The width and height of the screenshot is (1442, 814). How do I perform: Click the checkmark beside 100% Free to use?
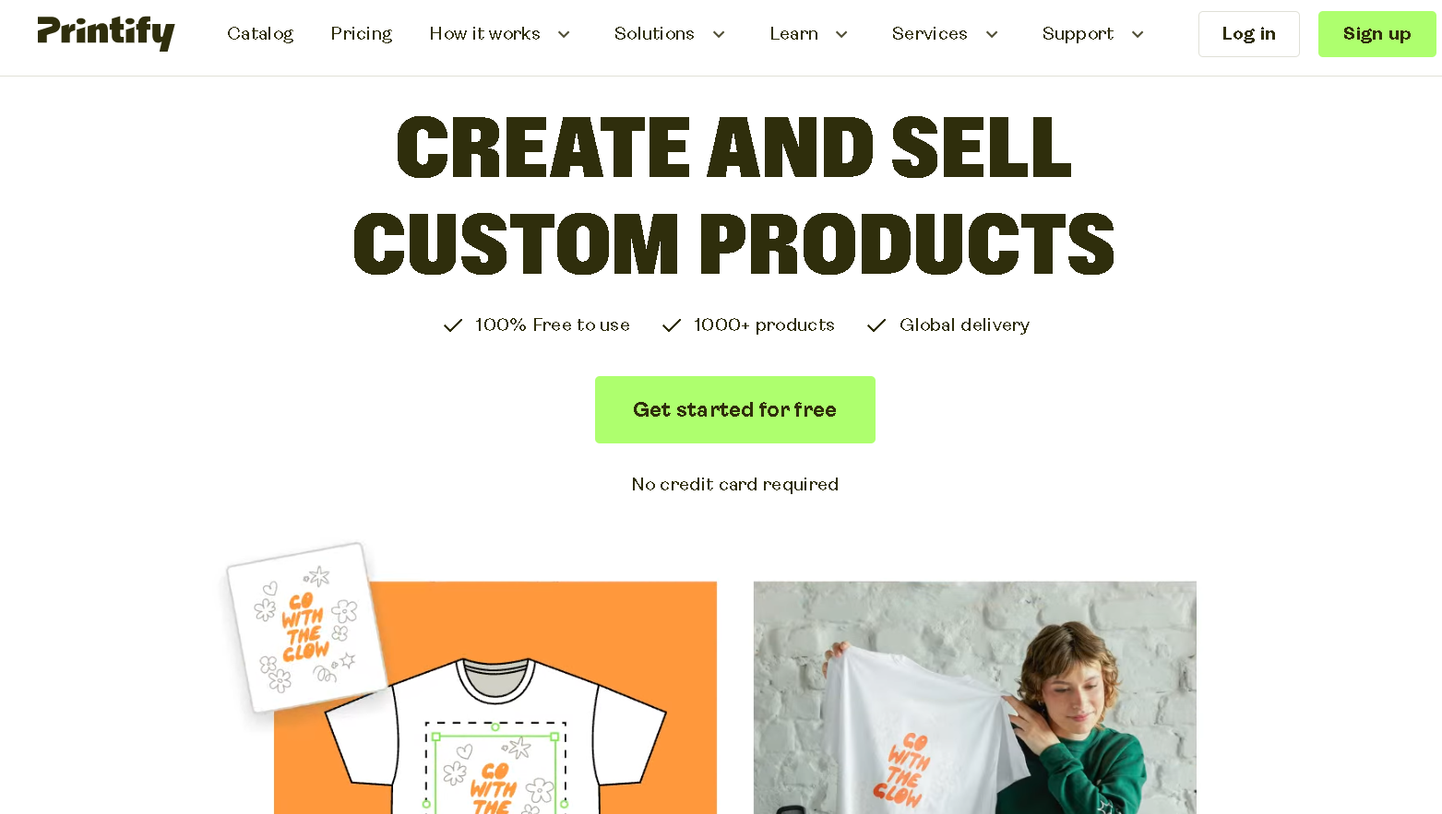tap(453, 325)
